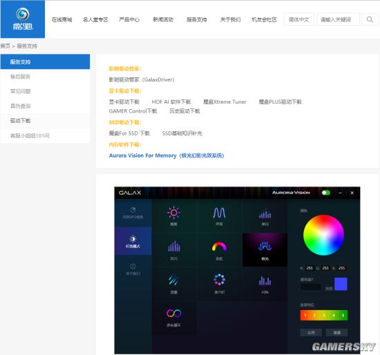Screen dimensions: 380x355
Task: Open 在线商城 in the top navigation
Action: [x=61, y=19]
